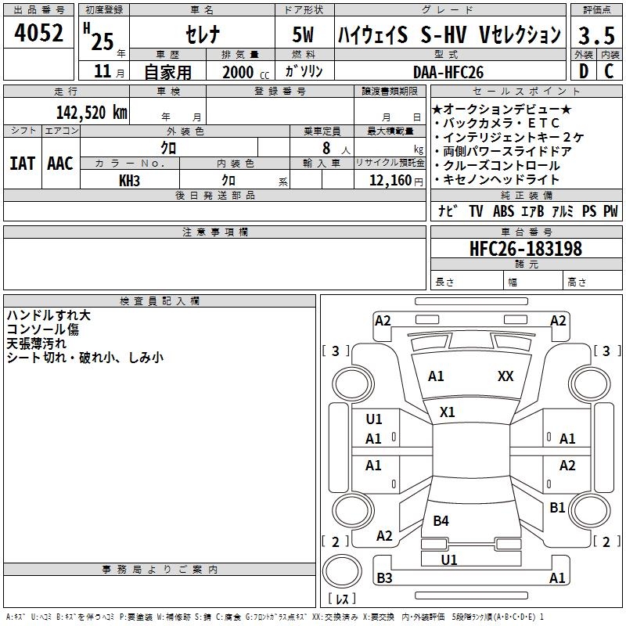This screenshot has width=626, height=626.
Task: Select the IAT shift type cell
Action: (x=22, y=163)
